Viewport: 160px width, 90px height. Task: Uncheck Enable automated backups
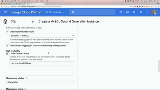[7, 32]
